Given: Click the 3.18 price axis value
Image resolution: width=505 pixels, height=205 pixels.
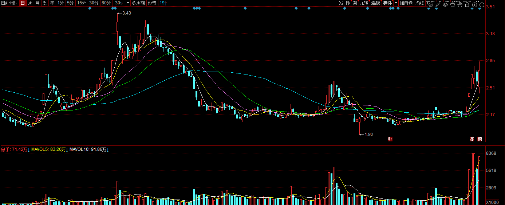Looking at the screenshot, I should (490, 34).
